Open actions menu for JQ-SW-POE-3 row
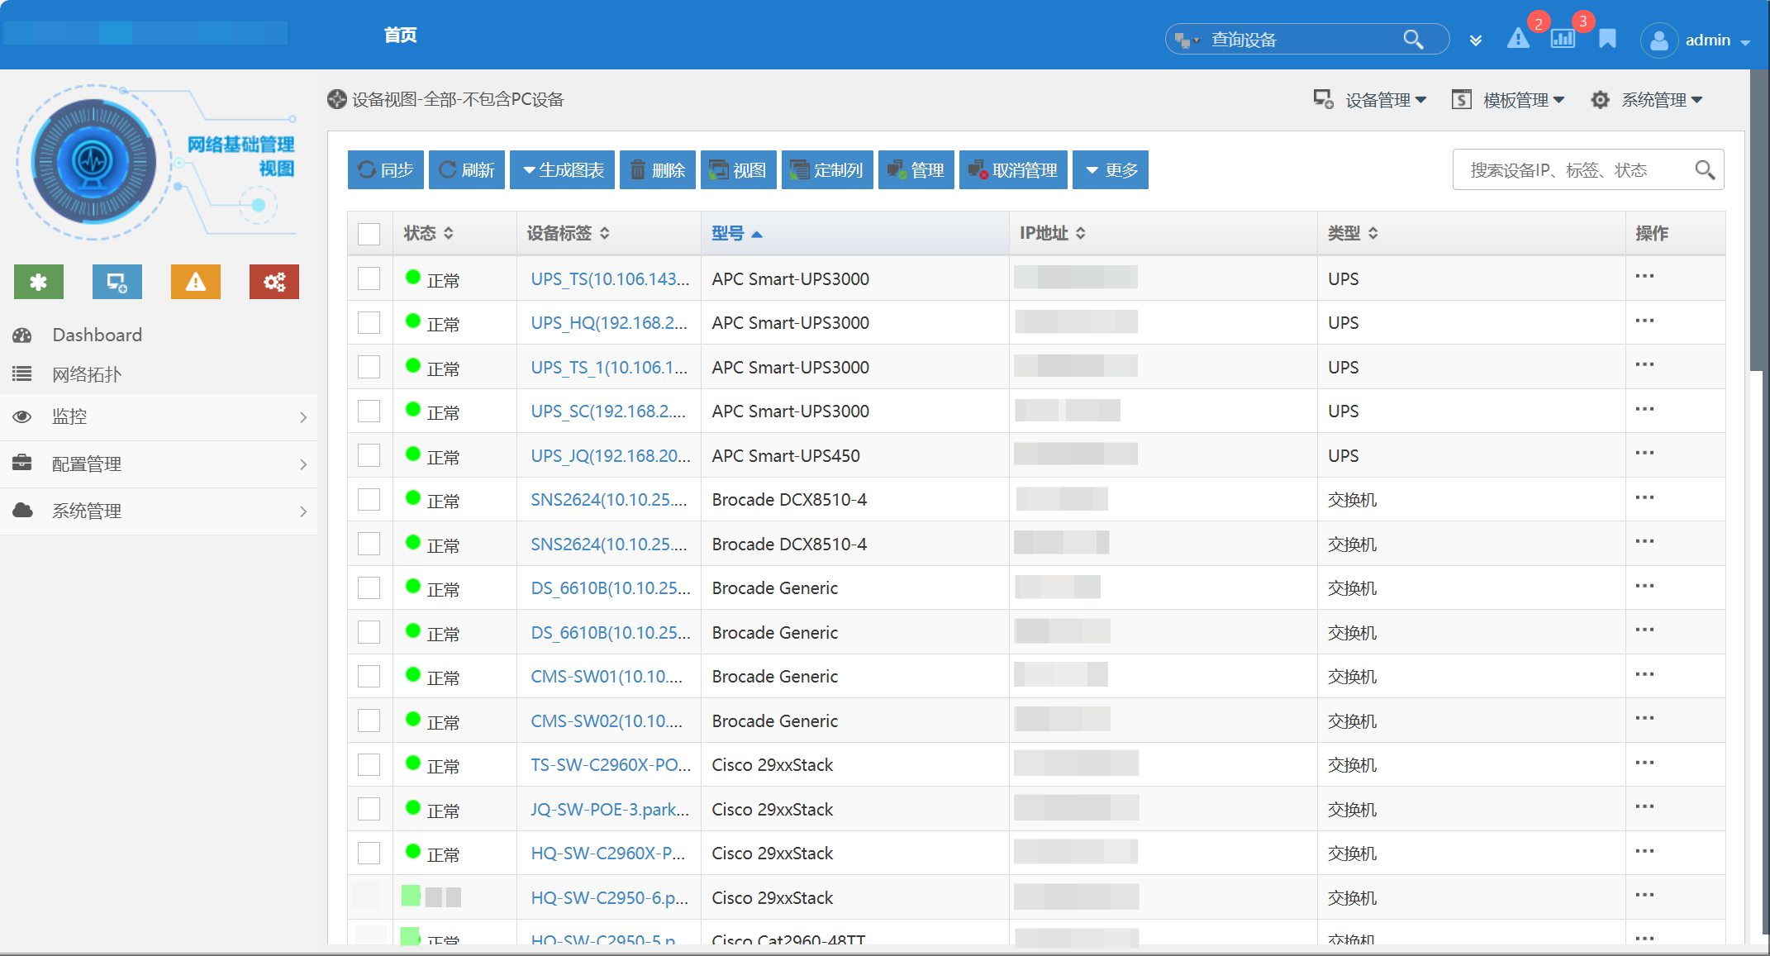Image resolution: width=1770 pixels, height=956 pixels. pos(1644,806)
